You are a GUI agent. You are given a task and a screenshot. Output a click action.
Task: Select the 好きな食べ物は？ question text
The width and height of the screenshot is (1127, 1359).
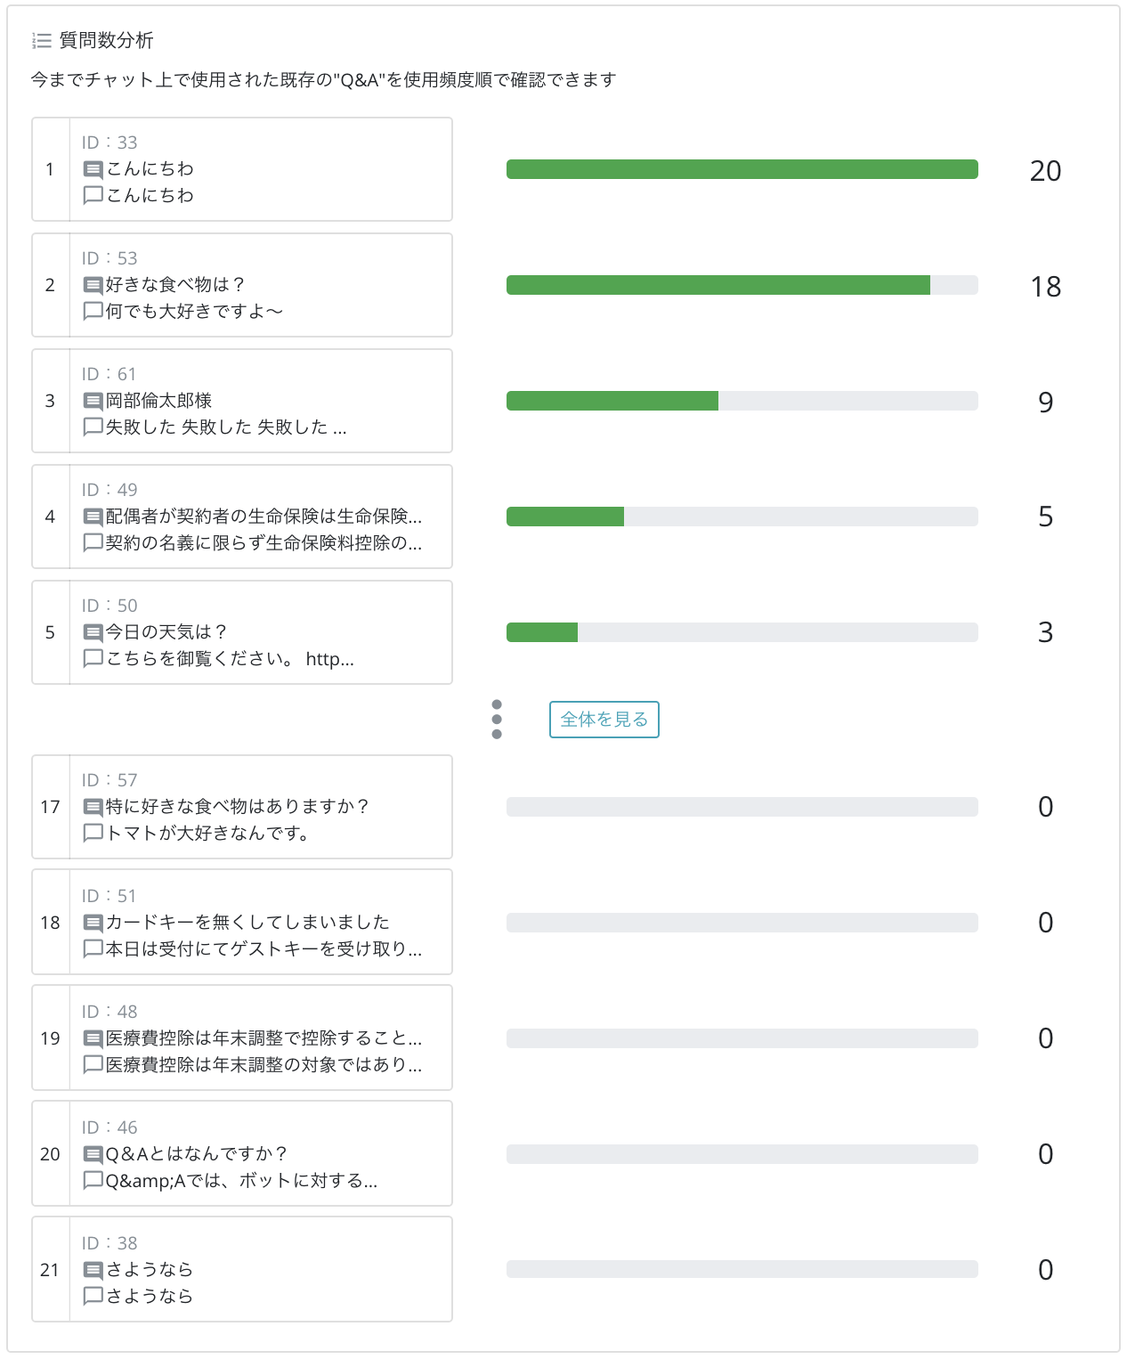[174, 285]
